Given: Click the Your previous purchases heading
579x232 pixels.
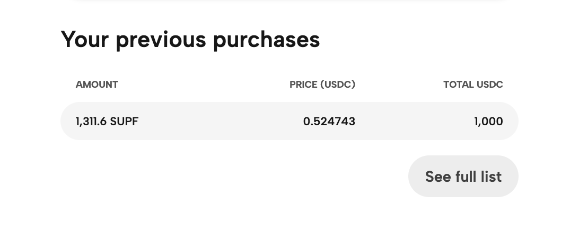Looking at the screenshot, I should point(190,40).
